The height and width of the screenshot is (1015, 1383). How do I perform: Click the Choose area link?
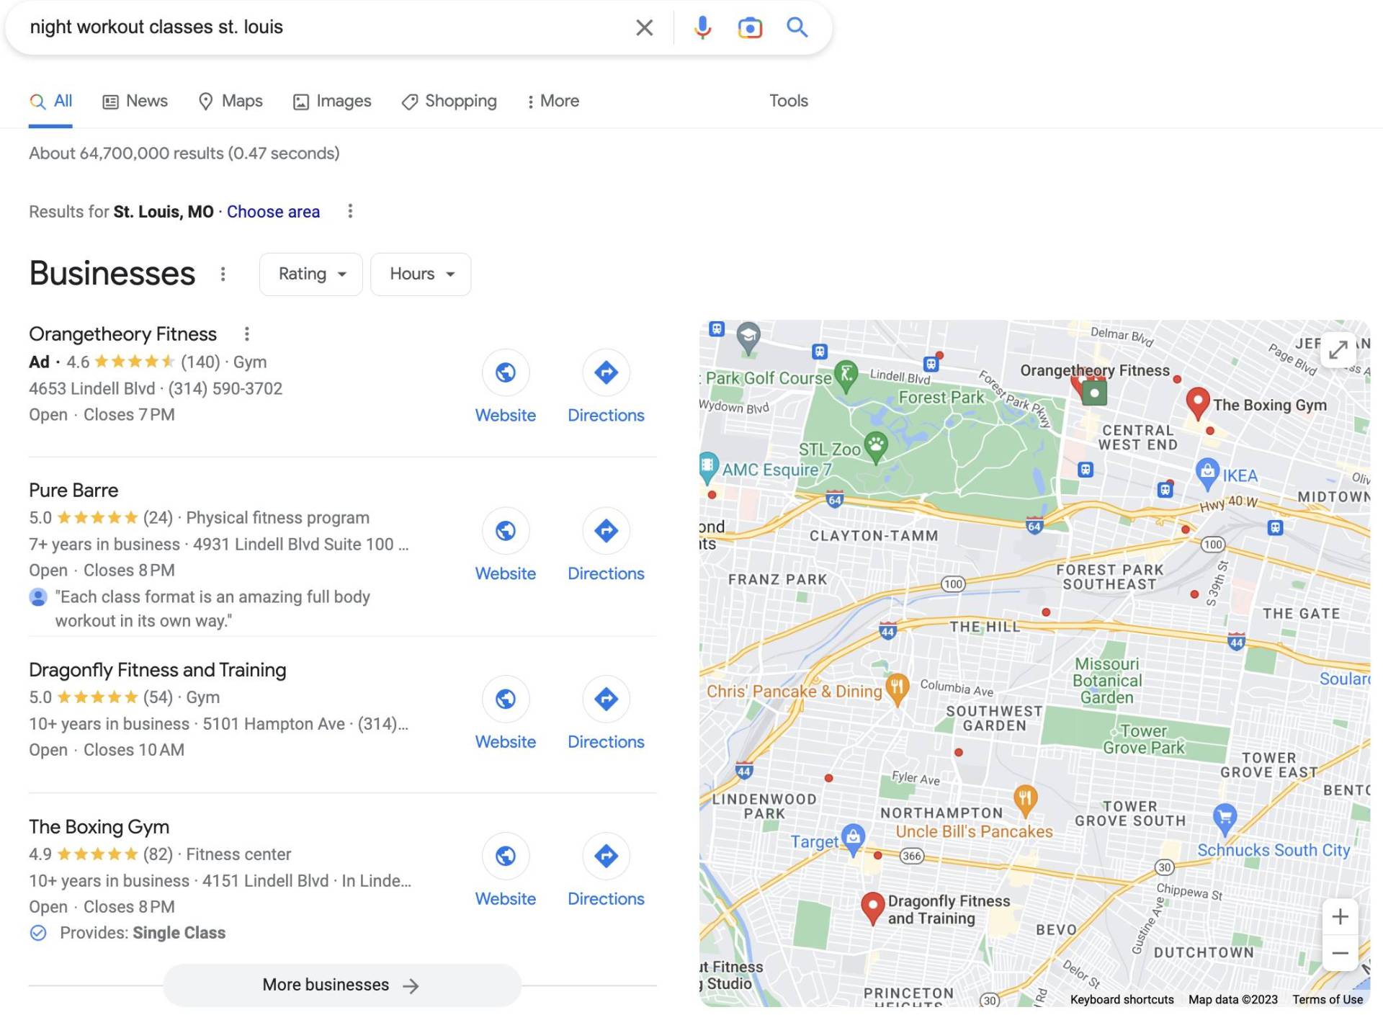[x=273, y=211]
